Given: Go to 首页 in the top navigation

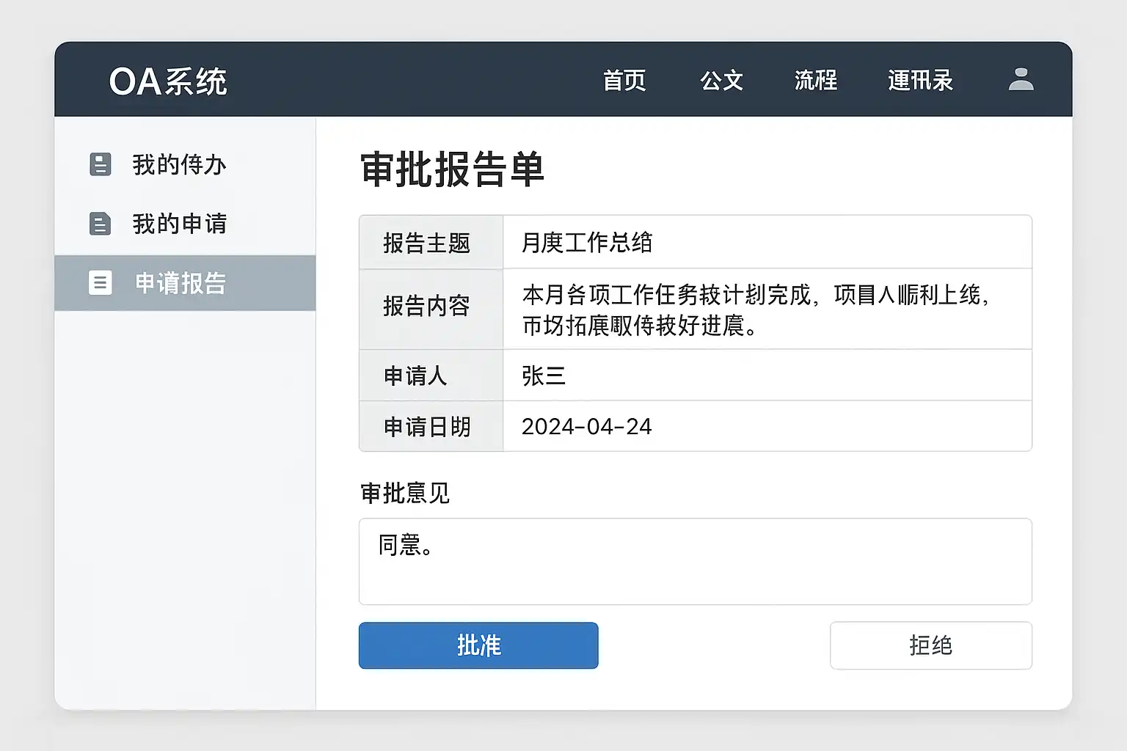Looking at the screenshot, I should (624, 80).
